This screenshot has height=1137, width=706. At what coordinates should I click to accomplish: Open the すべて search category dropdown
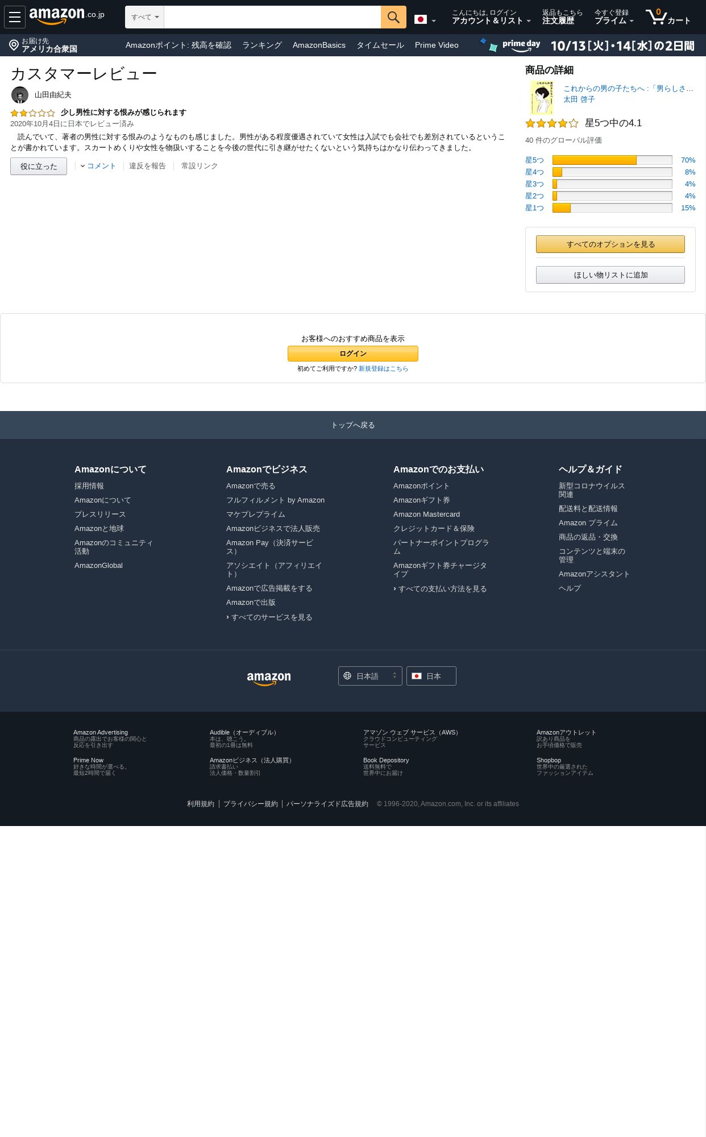[x=144, y=17]
